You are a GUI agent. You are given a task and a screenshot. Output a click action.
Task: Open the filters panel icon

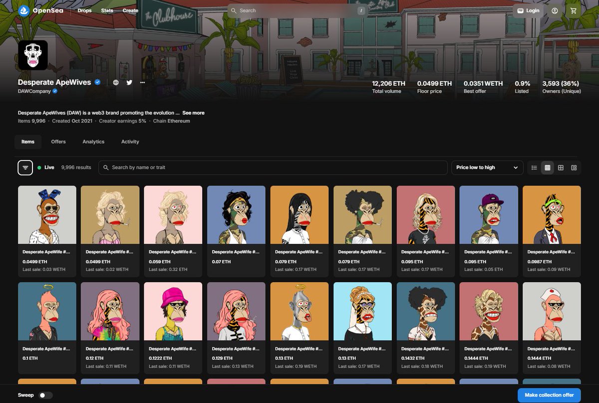25,168
